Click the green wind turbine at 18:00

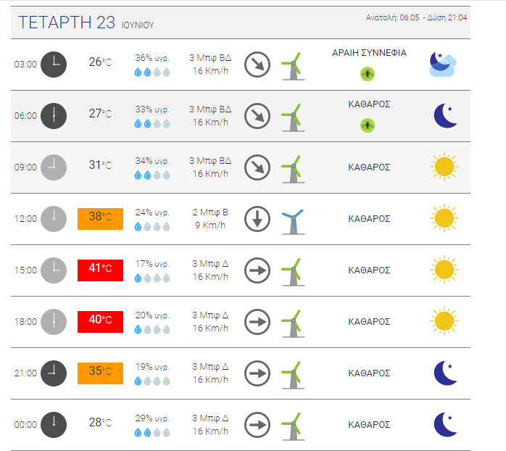pos(293,323)
